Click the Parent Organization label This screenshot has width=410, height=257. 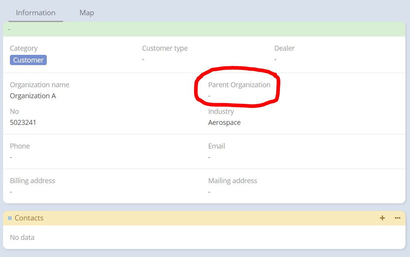pyautogui.click(x=239, y=85)
